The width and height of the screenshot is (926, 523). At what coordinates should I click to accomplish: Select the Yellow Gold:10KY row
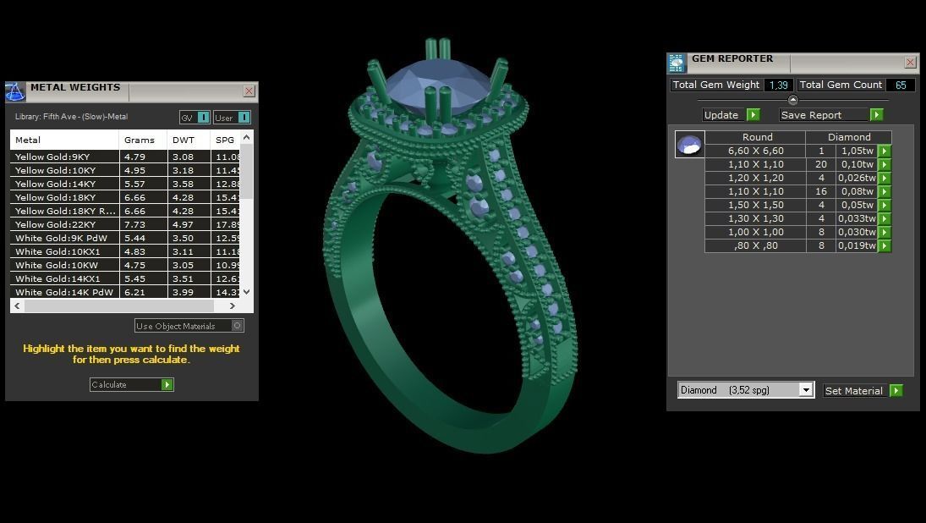pos(124,170)
